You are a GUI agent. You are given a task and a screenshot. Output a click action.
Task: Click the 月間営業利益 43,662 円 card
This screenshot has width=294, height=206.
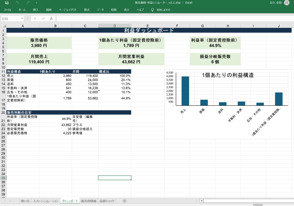131,59
